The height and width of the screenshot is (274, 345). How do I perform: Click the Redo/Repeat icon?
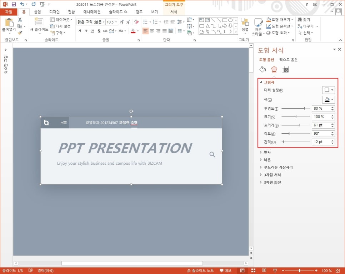pyautogui.click(x=34, y=4)
